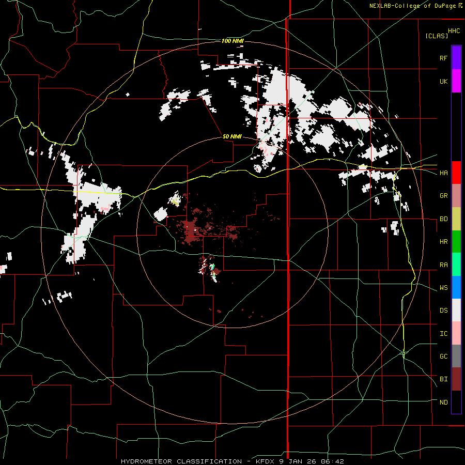
Task: Click the WS blue legend swatch
Action: click(456, 287)
